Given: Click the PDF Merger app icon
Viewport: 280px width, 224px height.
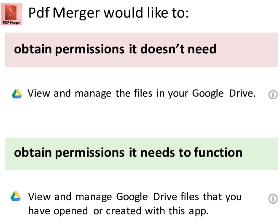Looking at the screenshot, I should point(12,13).
